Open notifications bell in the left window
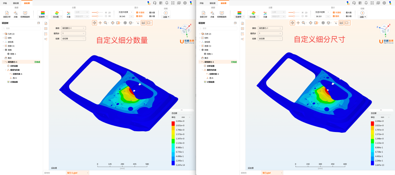Screen dimensions: 395x175 coord(167,3)
